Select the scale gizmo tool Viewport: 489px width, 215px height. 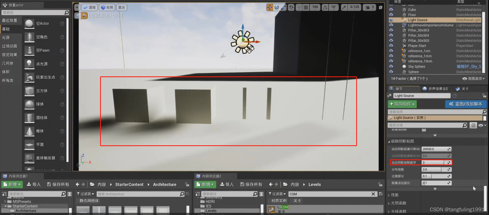tap(283, 7)
